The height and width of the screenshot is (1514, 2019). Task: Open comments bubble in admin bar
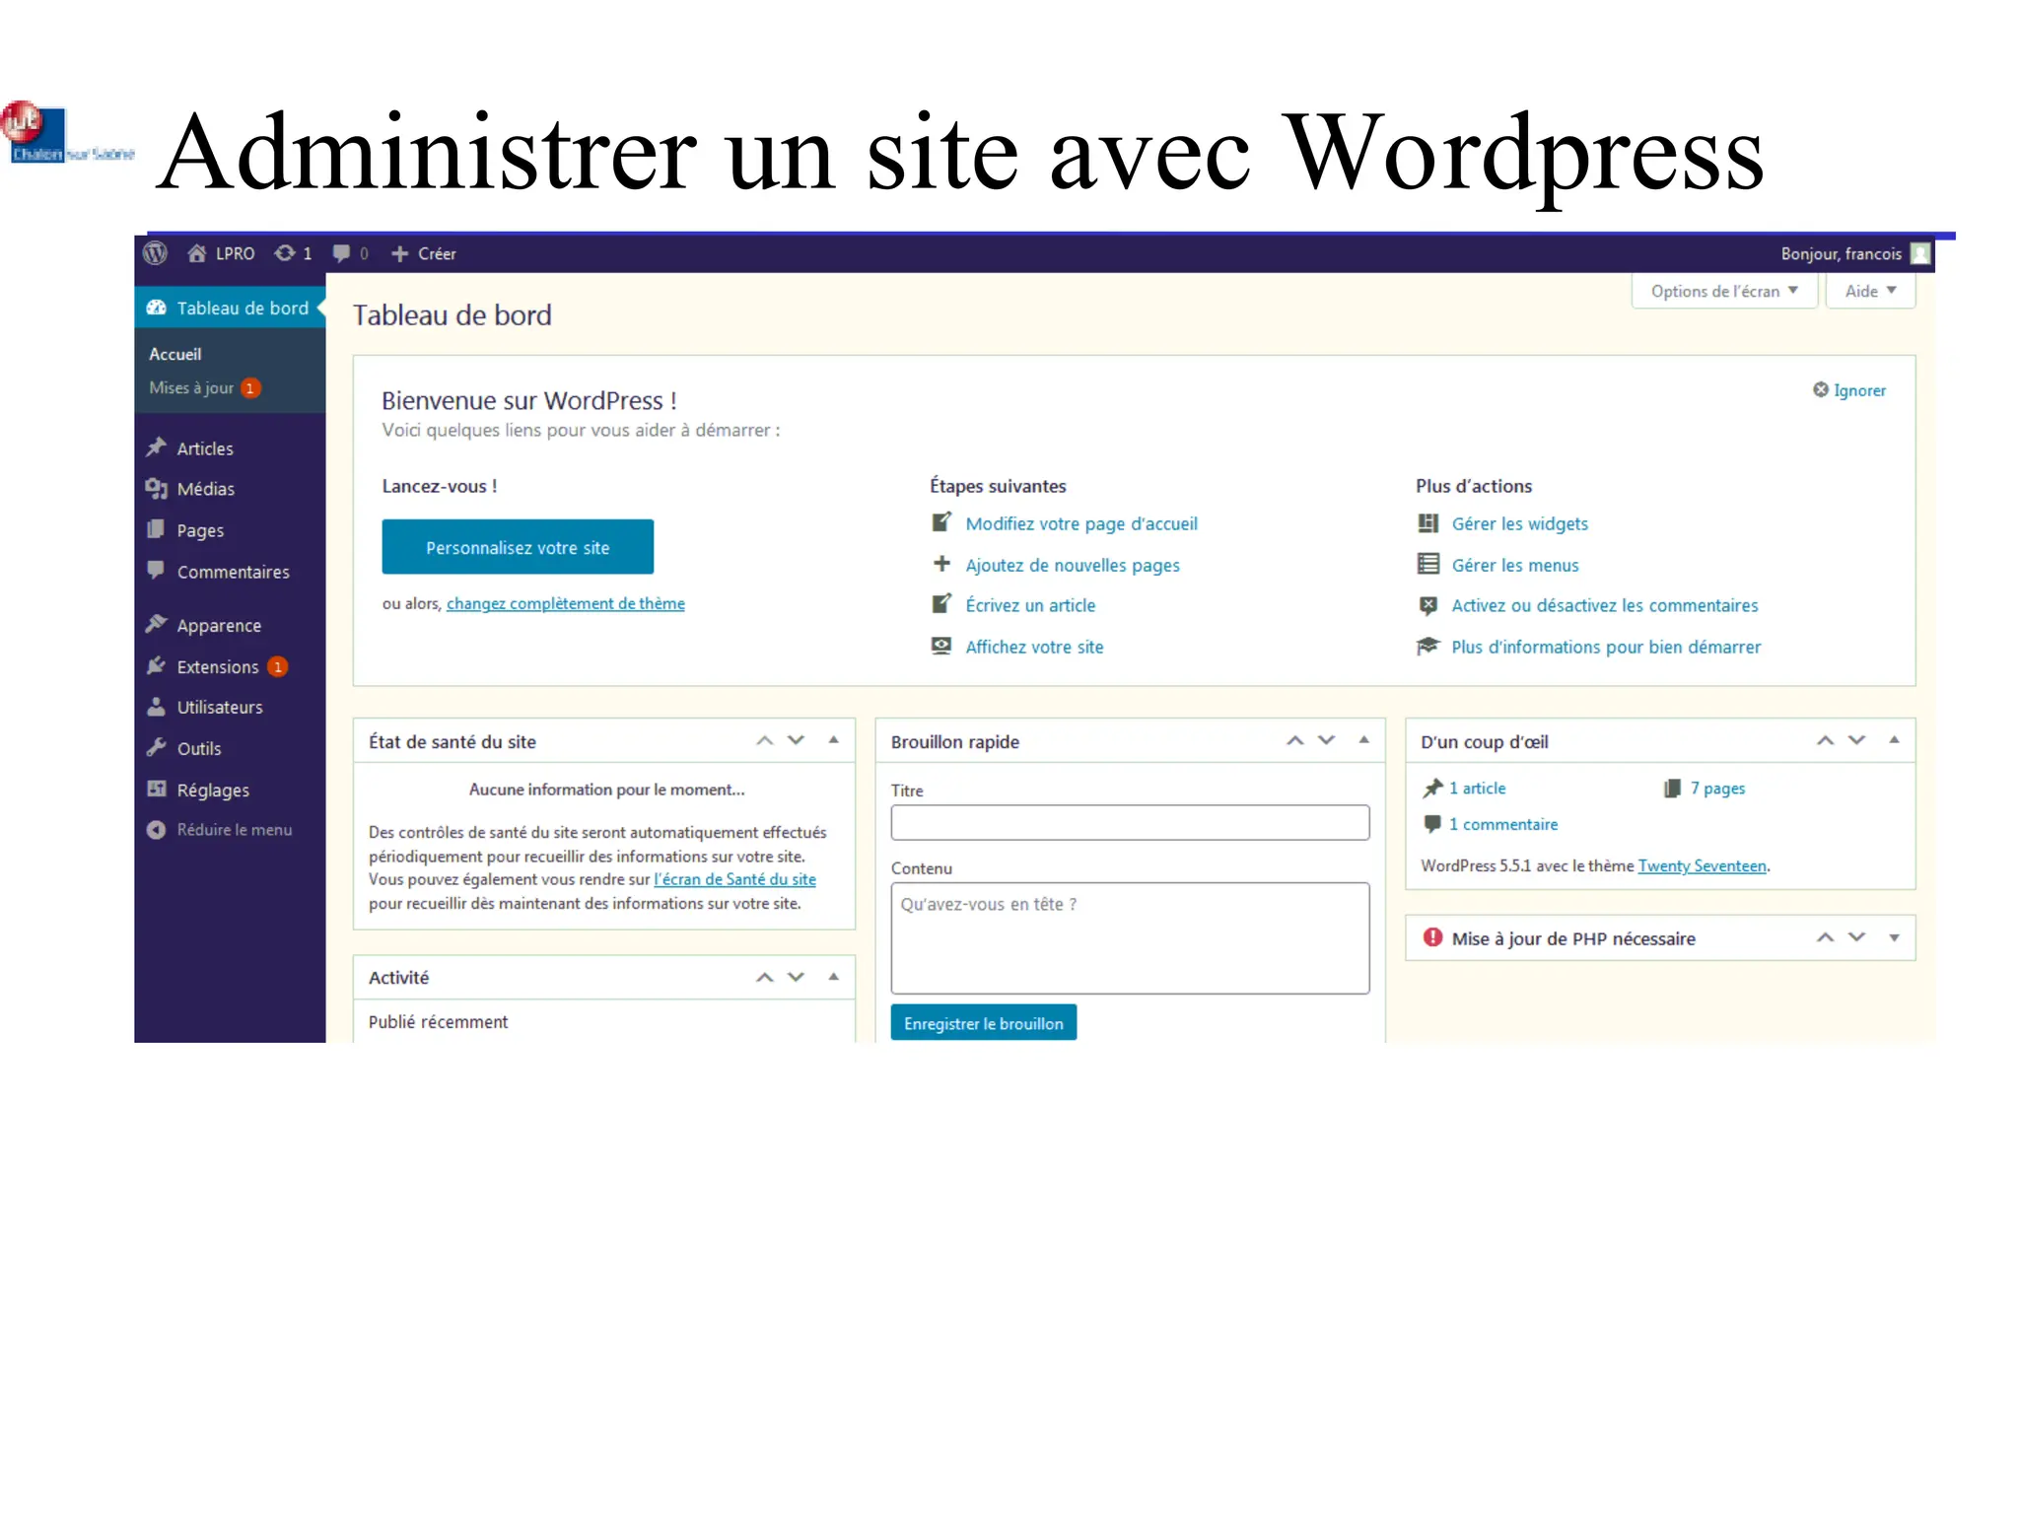point(350,253)
